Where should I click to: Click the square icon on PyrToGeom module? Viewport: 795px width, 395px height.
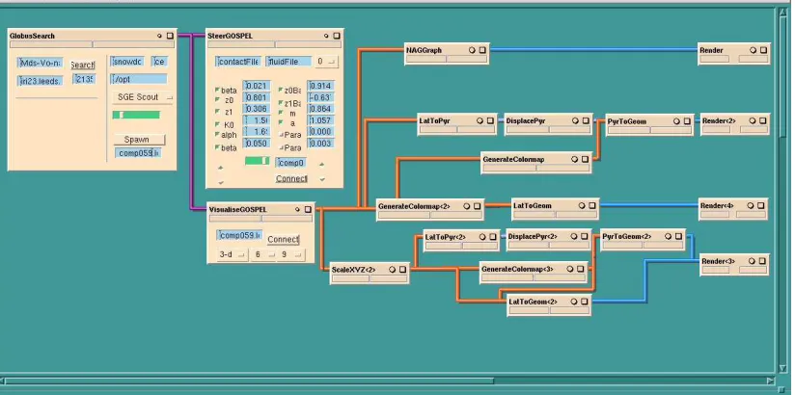tap(687, 121)
